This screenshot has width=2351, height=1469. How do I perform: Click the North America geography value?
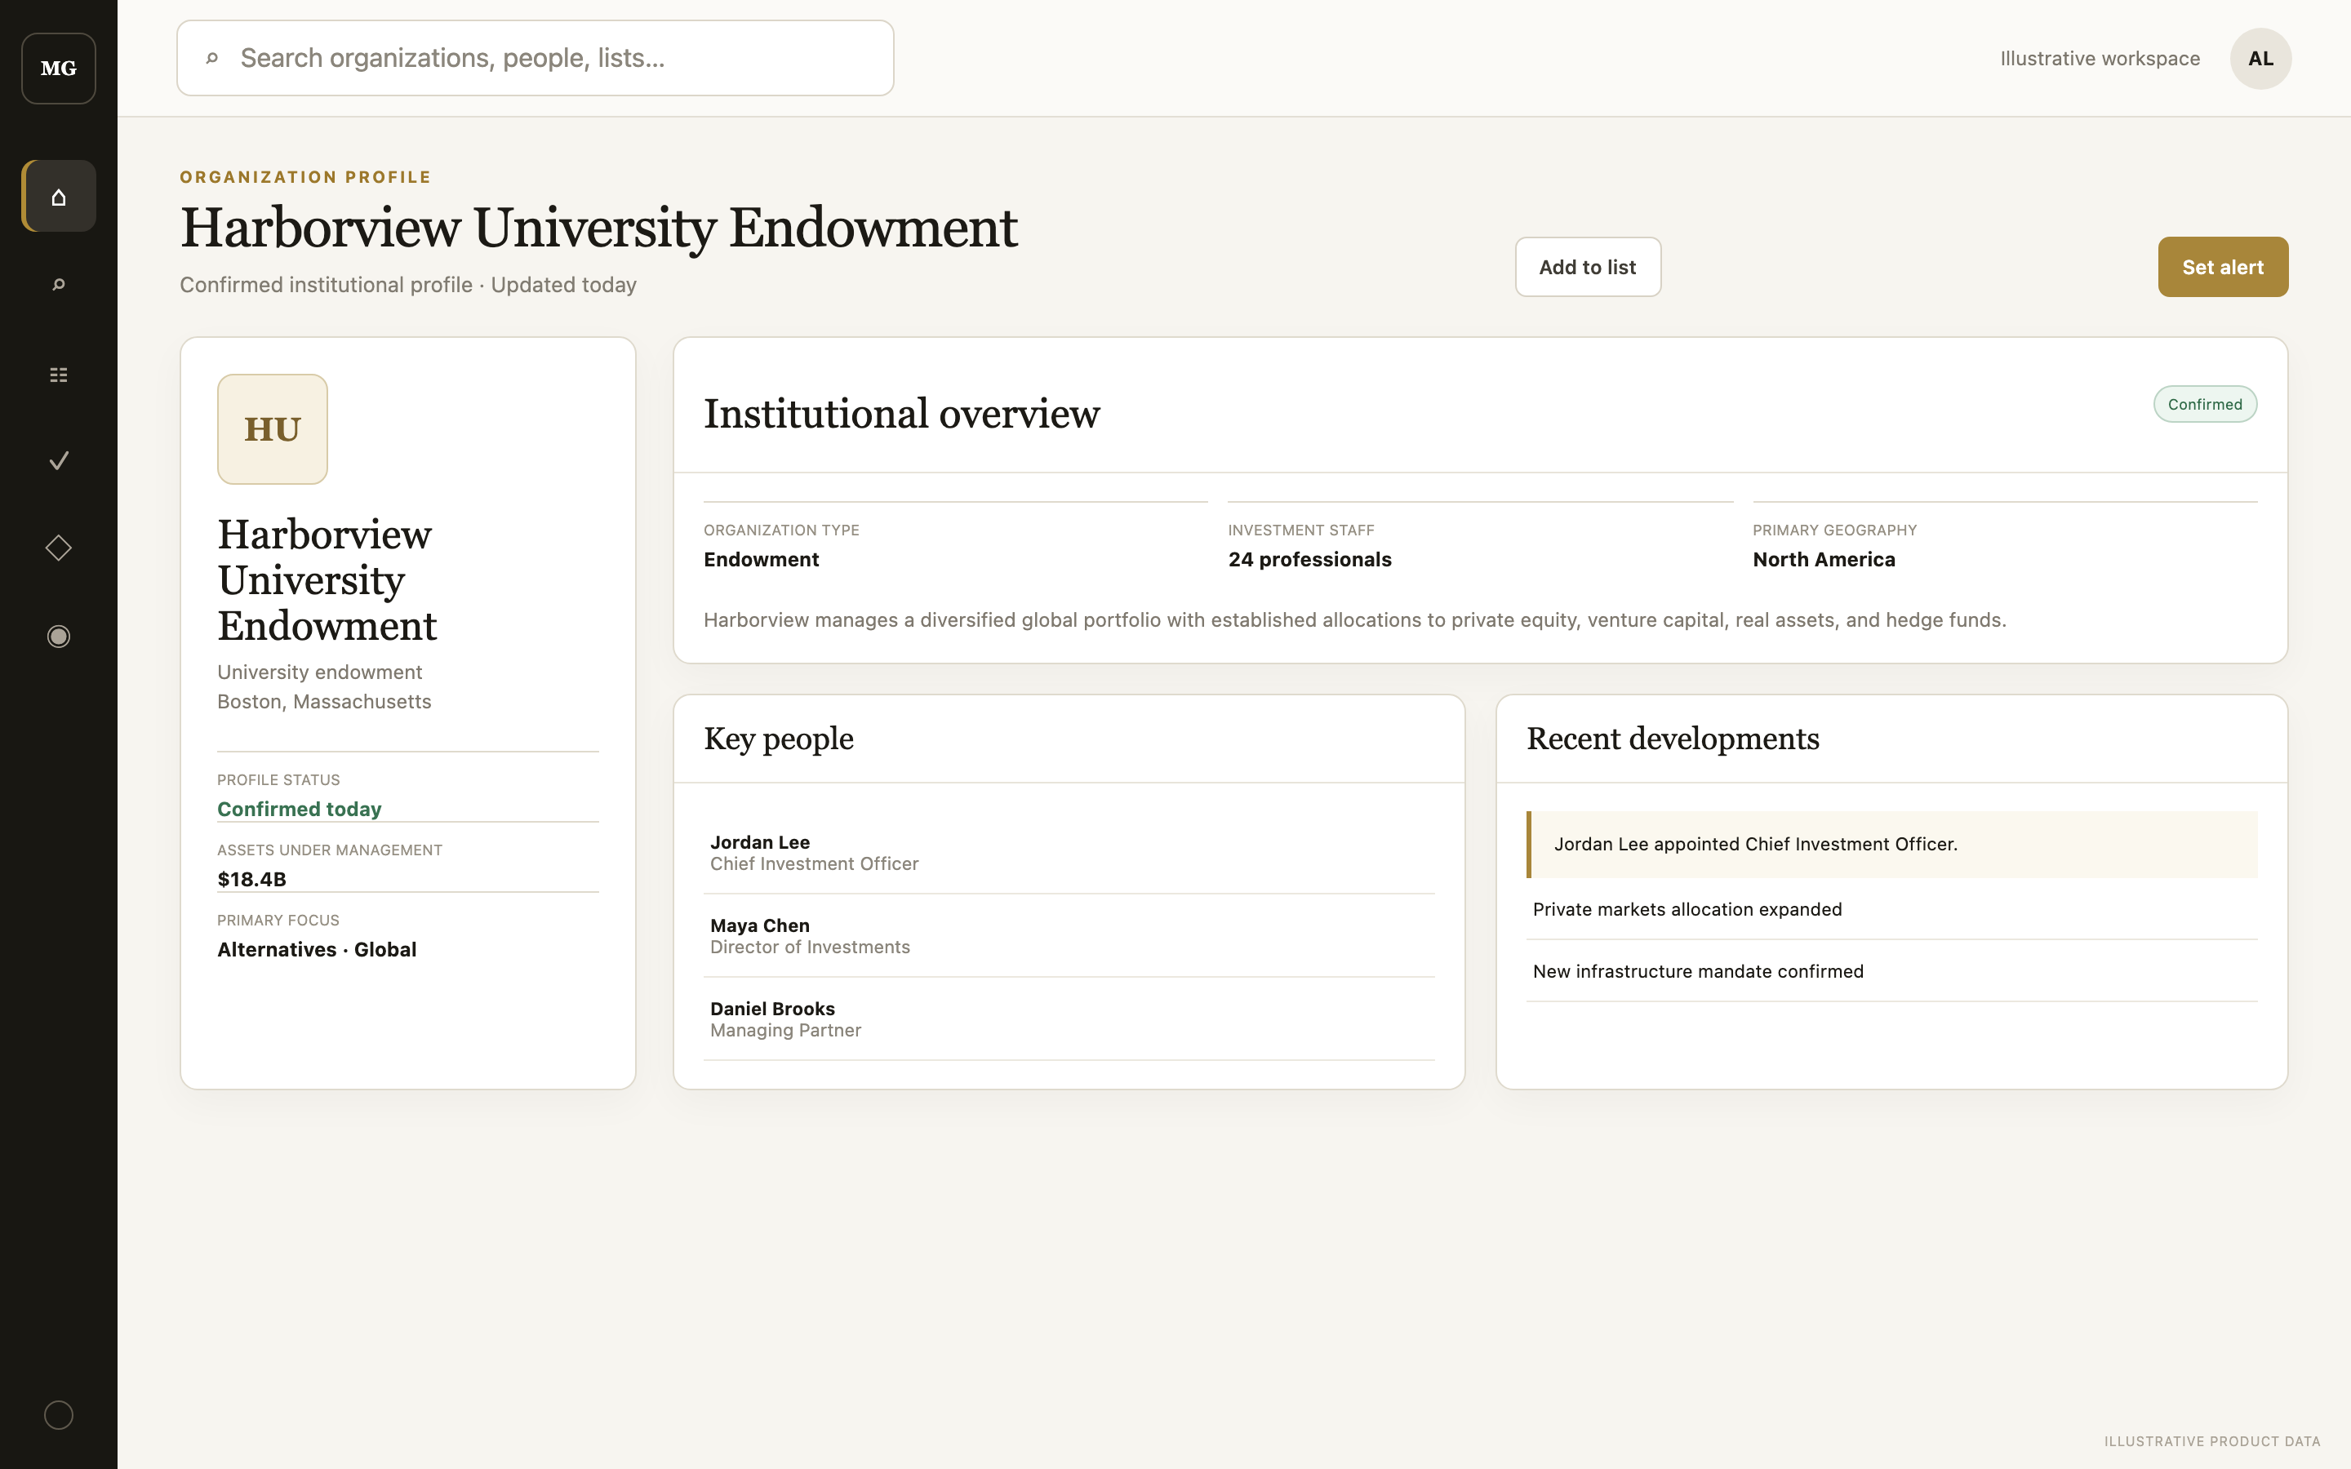click(1824, 560)
